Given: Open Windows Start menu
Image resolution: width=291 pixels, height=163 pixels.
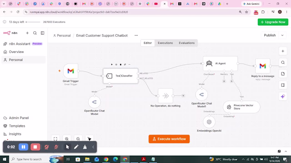Looking at the screenshot, I should tap(4, 159).
